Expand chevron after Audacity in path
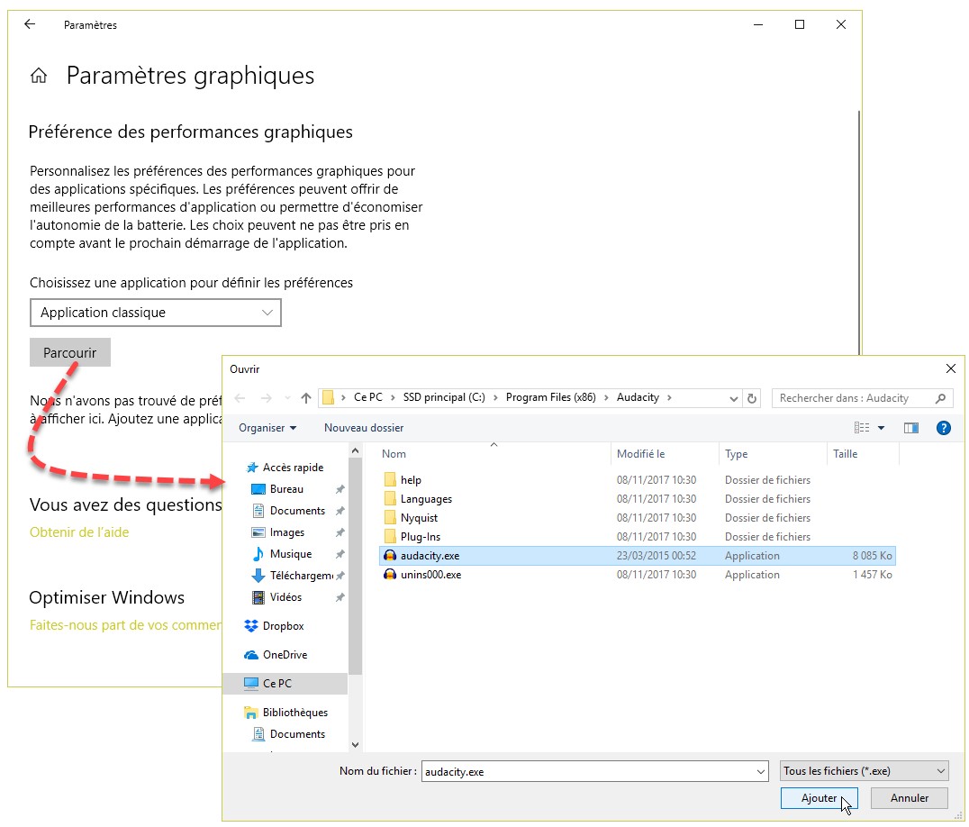Viewport: 969px width, 827px height. click(x=669, y=397)
